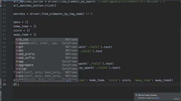
Task: Click the yellow field icon beside agg
Action: coord(17,61)
